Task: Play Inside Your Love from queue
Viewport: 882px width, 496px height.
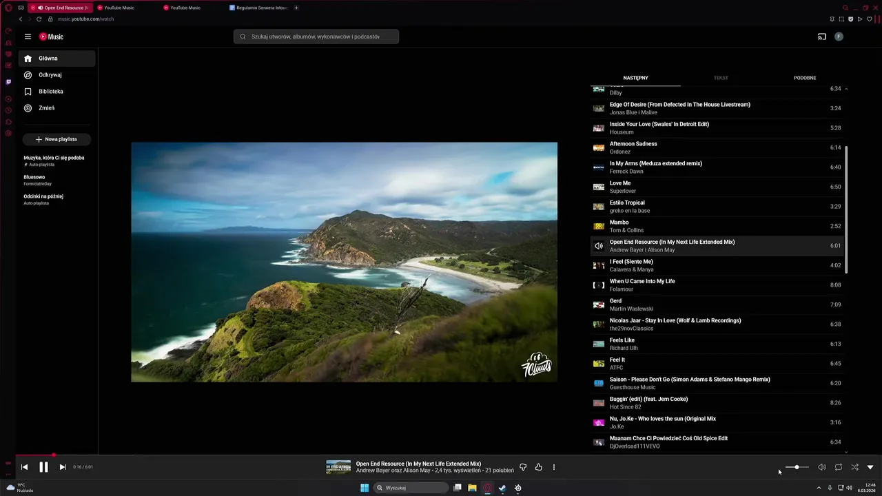Action: tap(717, 128)
